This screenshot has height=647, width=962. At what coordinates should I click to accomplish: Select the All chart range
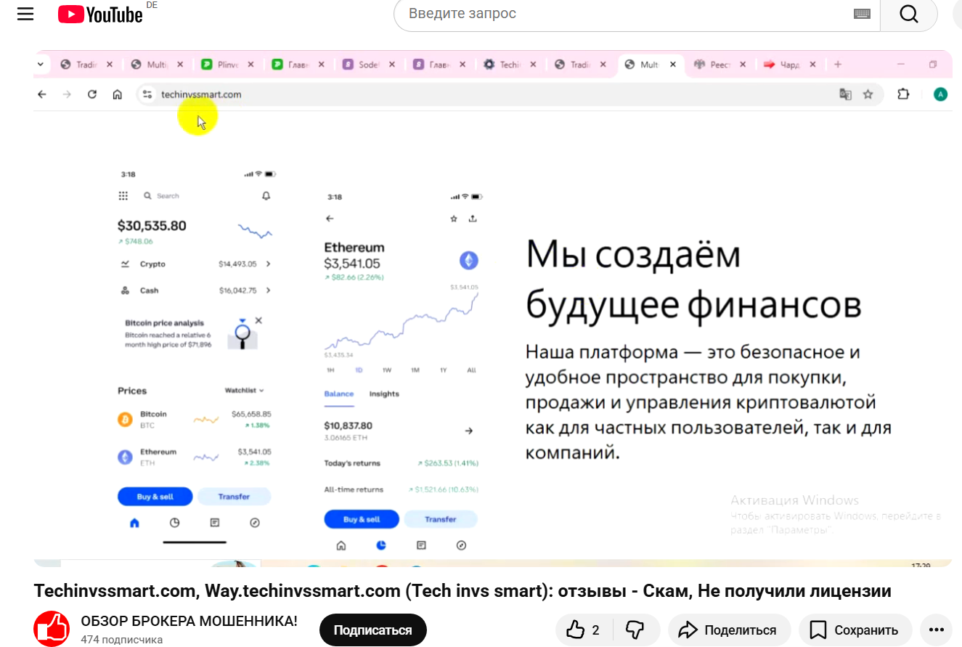[472, 370]
